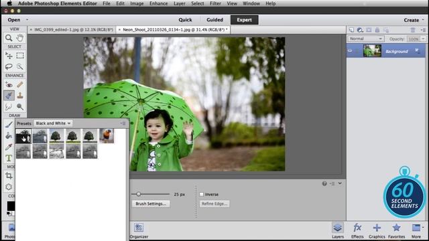Show the Favorites panel

click(396, 230)
